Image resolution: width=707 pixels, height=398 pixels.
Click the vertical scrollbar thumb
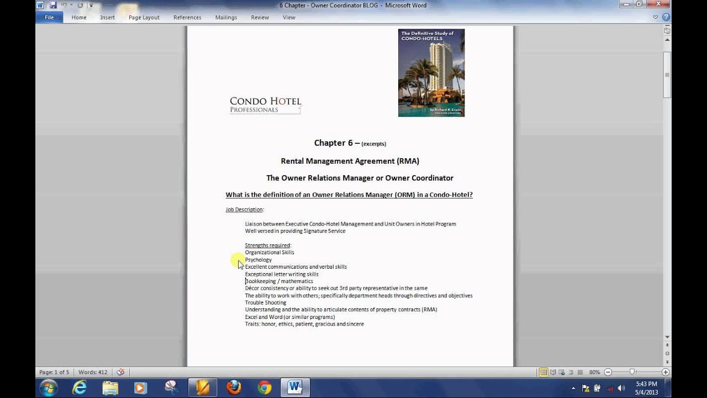tap(667, 75)
